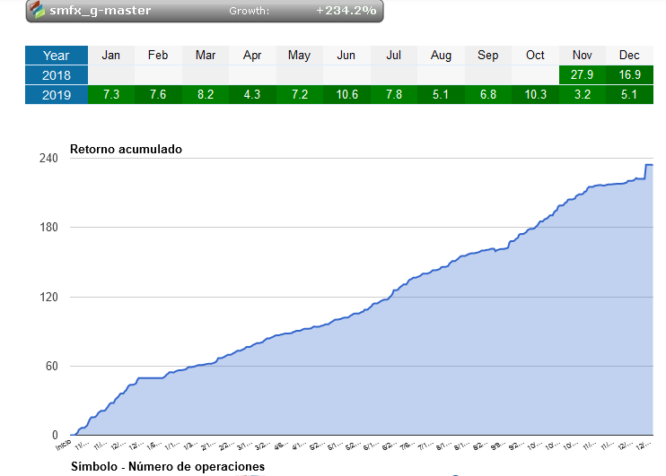The width and height of the screenshot is (666, 476).
Task: Select the Dec column header
Action: tap(629, 56)
